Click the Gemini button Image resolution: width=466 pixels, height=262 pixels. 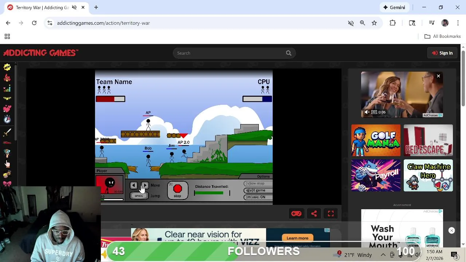tap(394, 7)
